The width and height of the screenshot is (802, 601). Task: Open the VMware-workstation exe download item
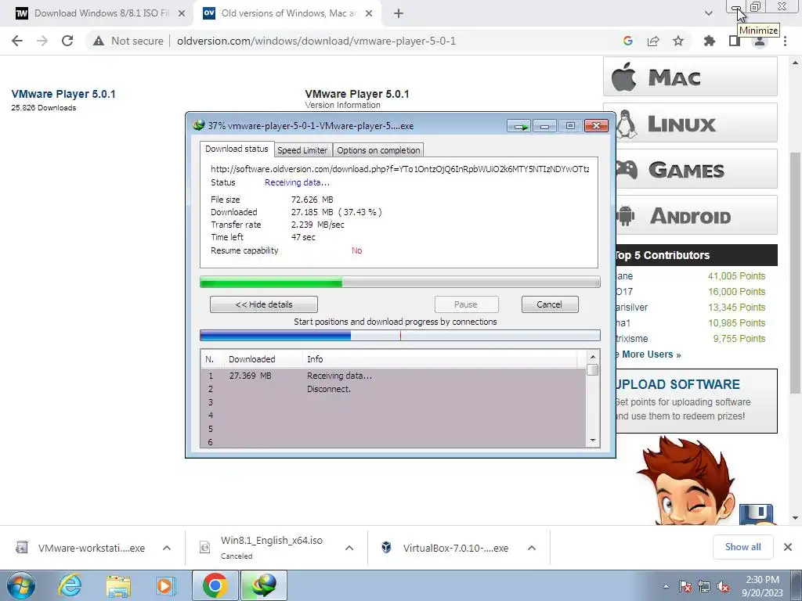coord(81,548)
